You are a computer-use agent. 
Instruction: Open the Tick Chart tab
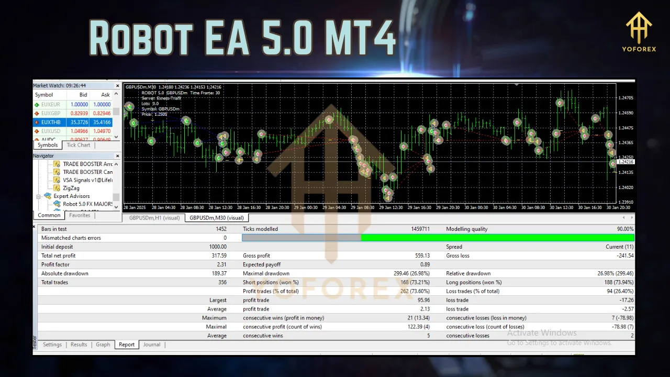78,145
